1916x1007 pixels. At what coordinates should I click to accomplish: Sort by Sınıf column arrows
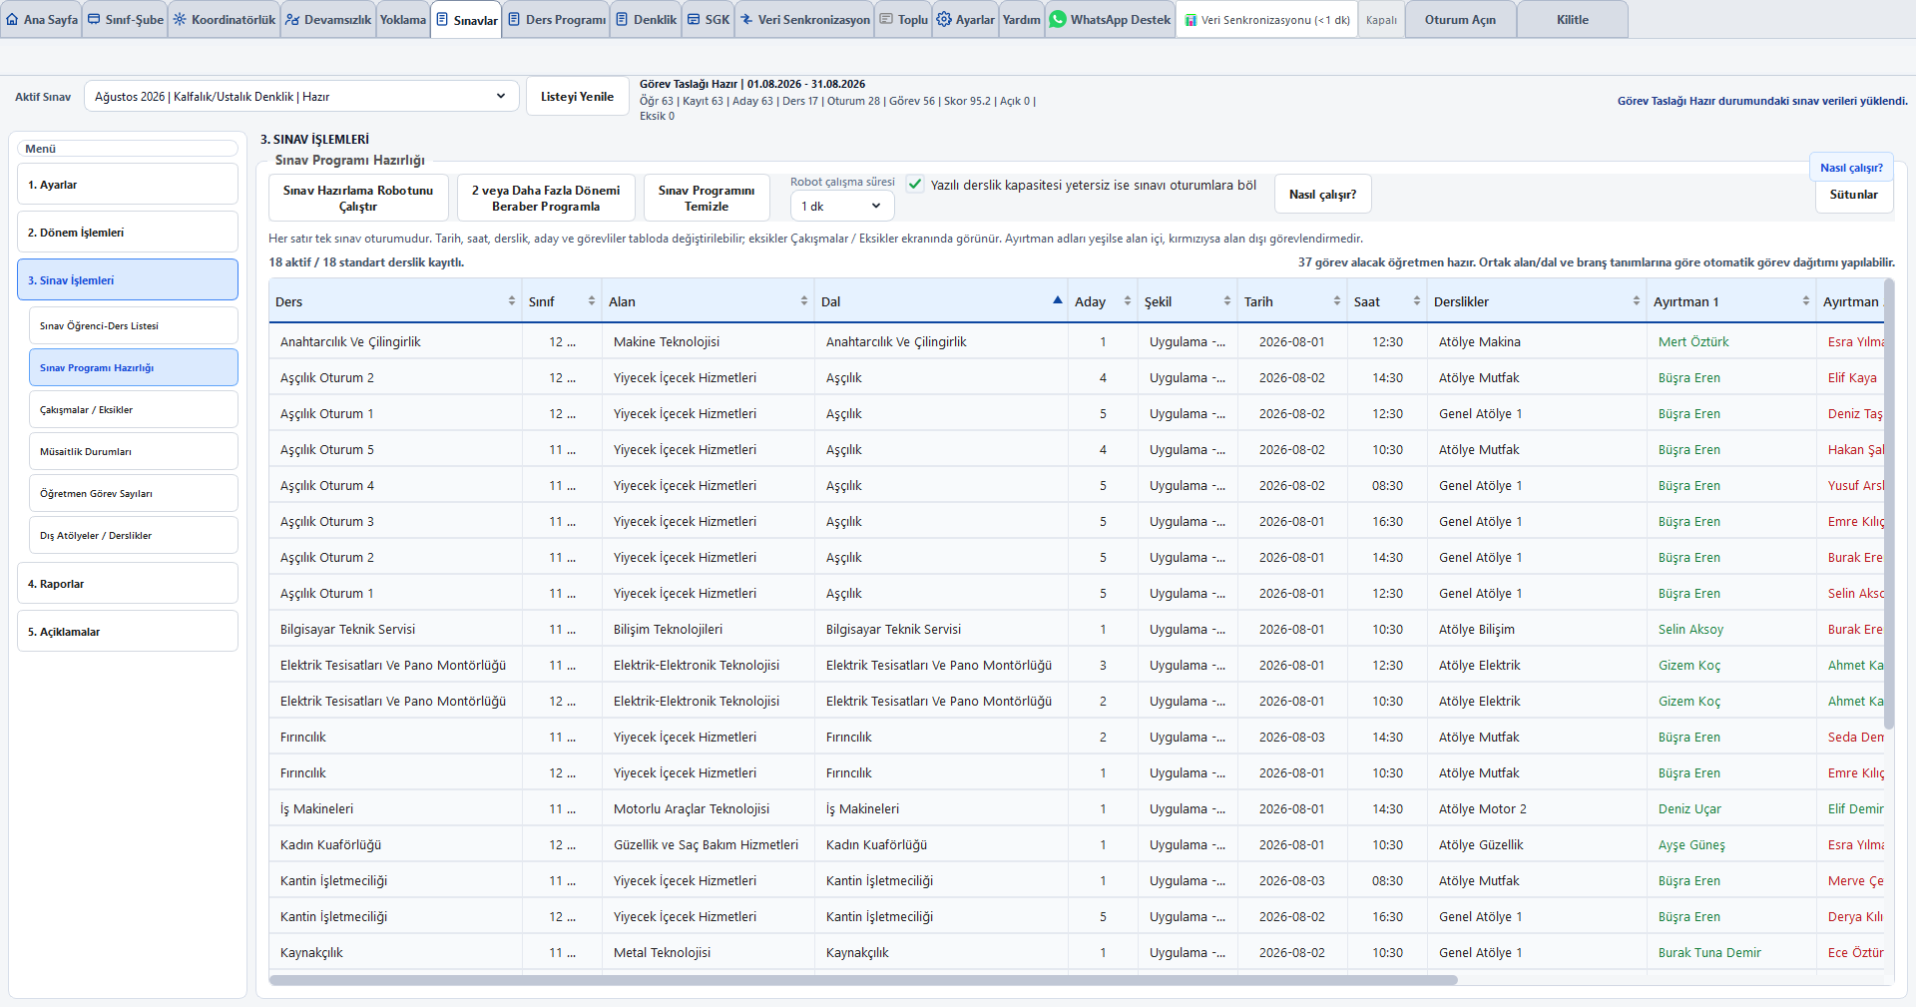pyautogui.click(x=592, y=300)
